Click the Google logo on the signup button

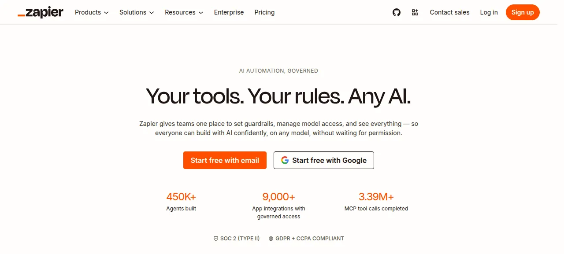pos(285,160)
